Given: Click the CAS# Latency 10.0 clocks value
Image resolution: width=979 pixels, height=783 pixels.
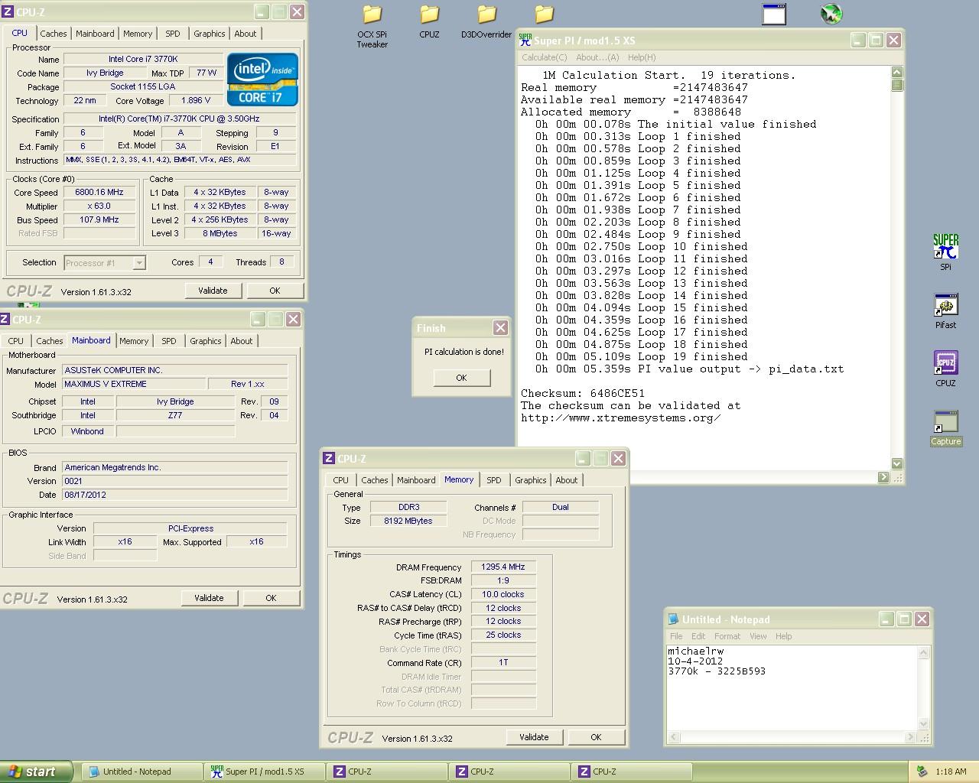Looking at the screenshot, I should pyautogui.click(x=503, y=595).
